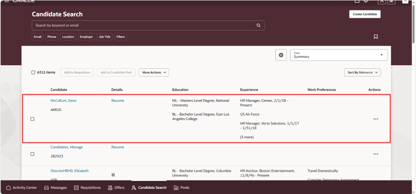Click the Work Preferences column header
This screenshot has height=194, width=416.
322,90
